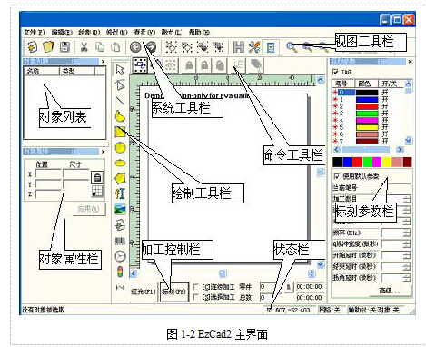Select the text drawing tool
The image size is (426, 347).
[120, 193]
